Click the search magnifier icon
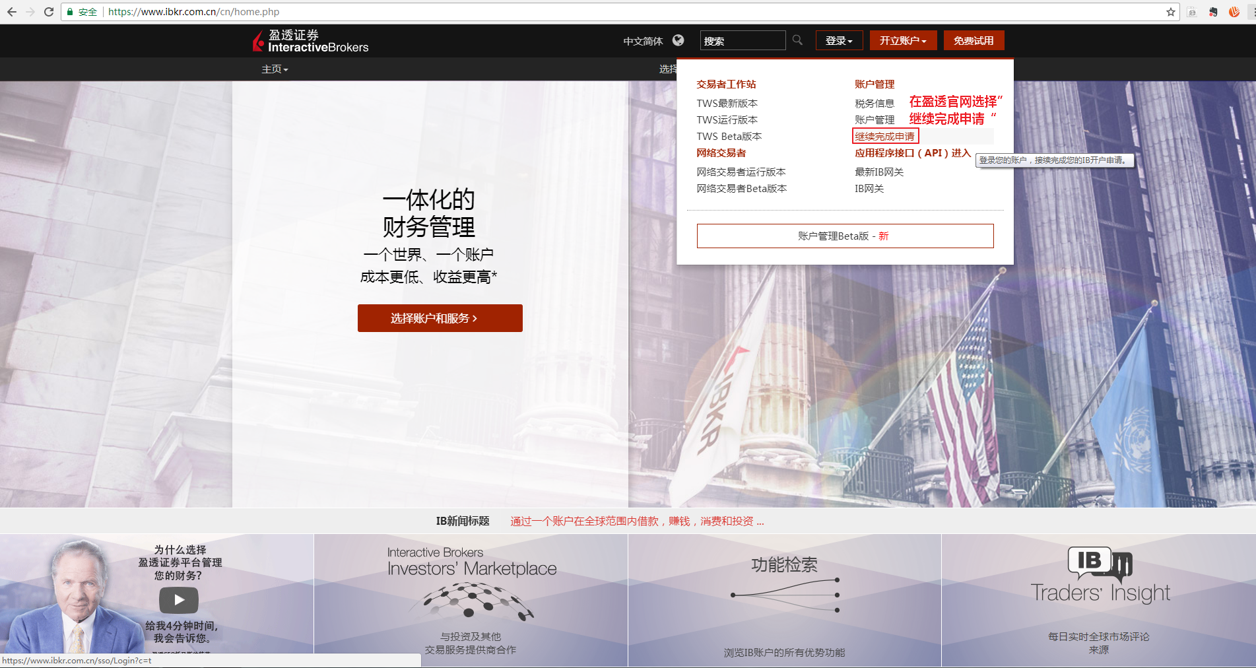Screen dimensions: 1256x668 [797, 40]
